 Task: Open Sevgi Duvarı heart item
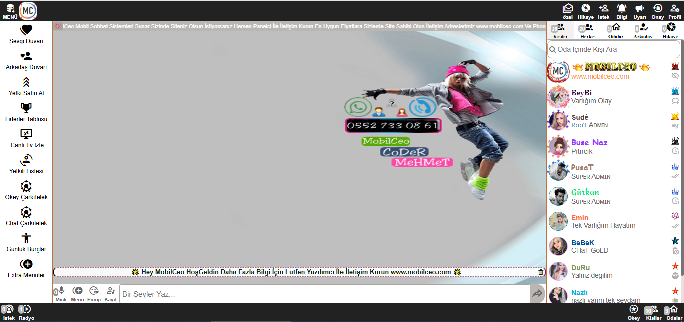[26, 34]
